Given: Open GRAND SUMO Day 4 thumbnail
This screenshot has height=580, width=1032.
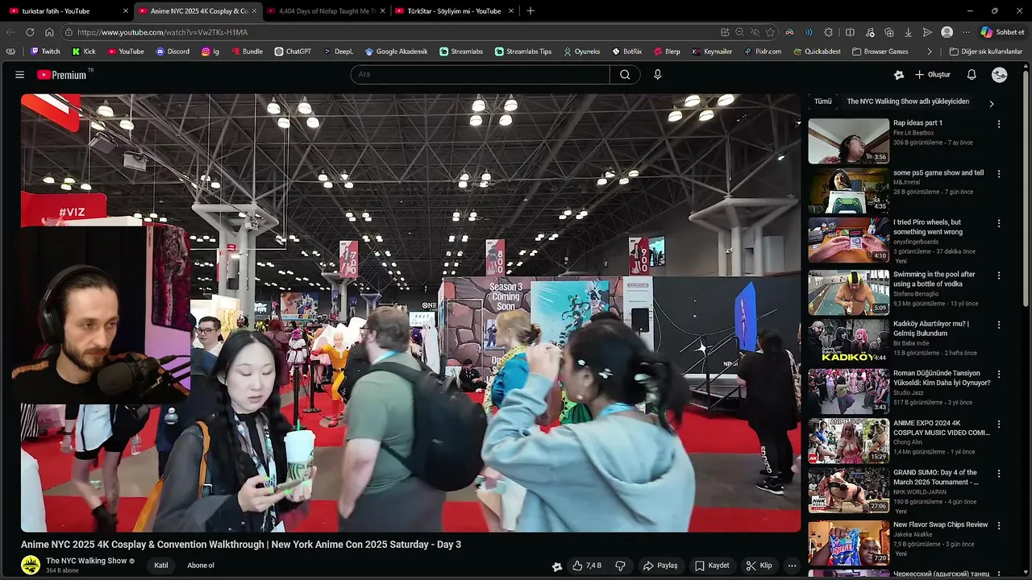Looking at the screenshot, I should click(x=848, y=491).
